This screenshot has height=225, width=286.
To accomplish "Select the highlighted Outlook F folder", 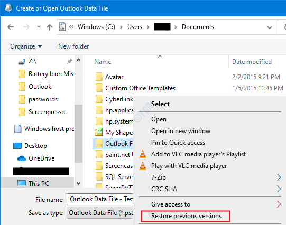I will click(113, 144).
